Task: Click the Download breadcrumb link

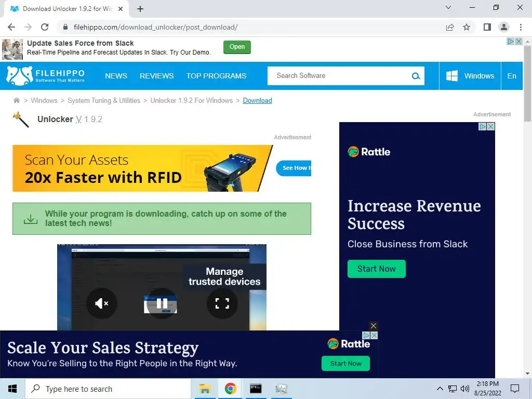Action: [x=258, y=100]
